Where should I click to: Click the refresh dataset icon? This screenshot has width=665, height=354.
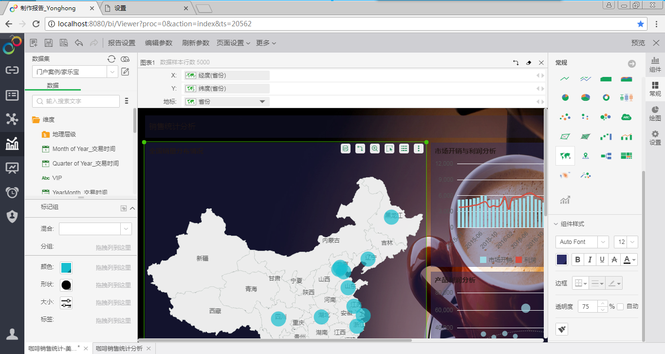coord(111,59)
